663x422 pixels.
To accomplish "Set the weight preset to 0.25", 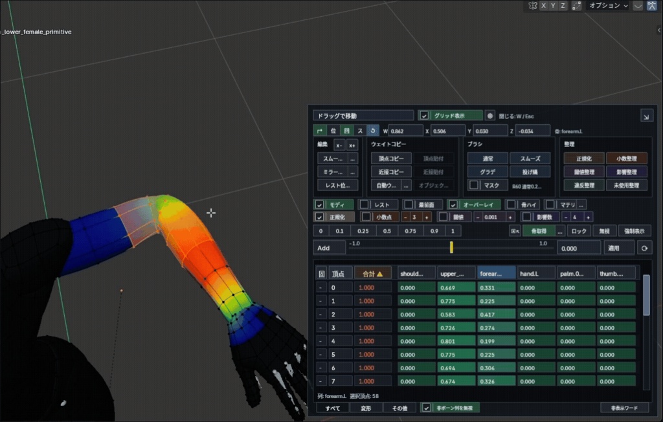I will point(363,231).
